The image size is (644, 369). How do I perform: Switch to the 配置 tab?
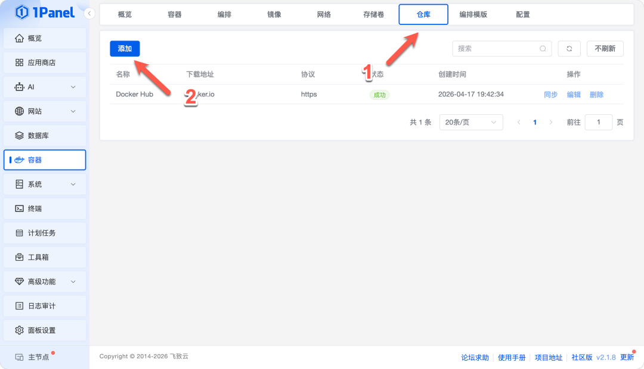pyautogui.click(x=523, y=14)
